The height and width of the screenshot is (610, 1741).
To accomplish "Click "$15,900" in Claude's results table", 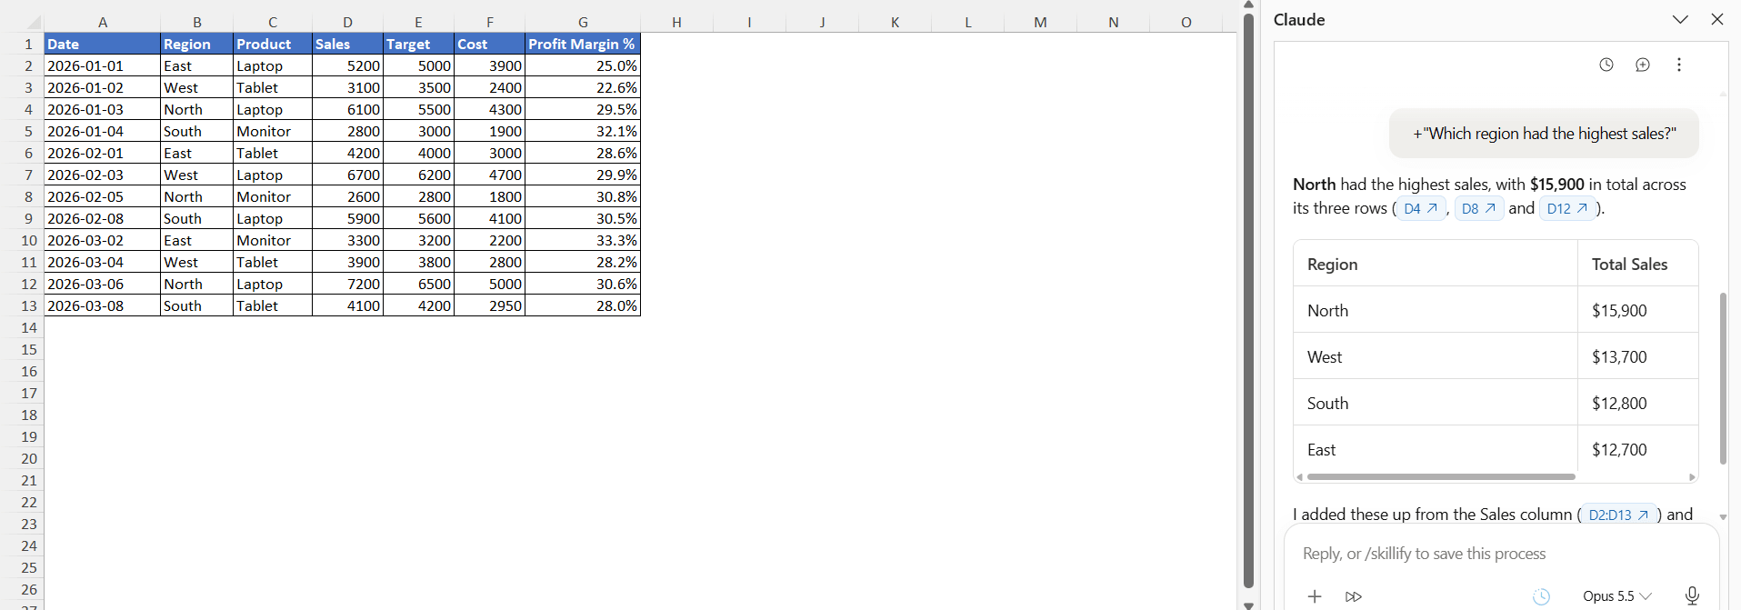I will coord(1619,310).
